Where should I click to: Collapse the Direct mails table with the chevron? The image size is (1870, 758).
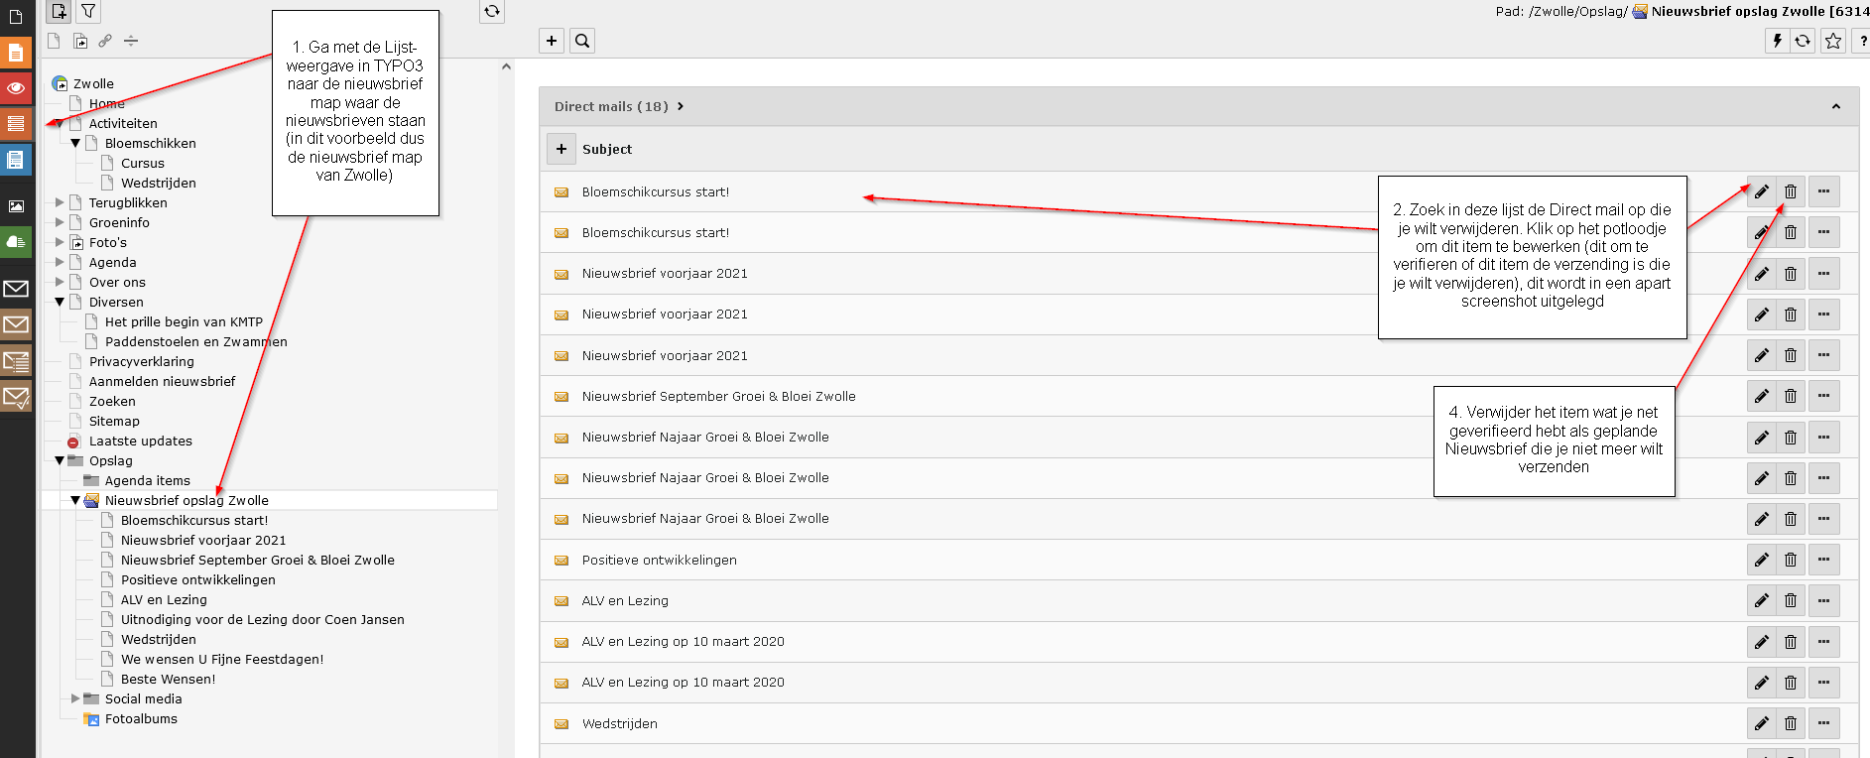(1835, 107)
